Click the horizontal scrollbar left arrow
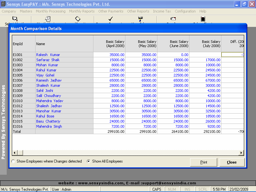Image resolution: width=256 pixels, height=192 pixels. [x=14, y=153]
